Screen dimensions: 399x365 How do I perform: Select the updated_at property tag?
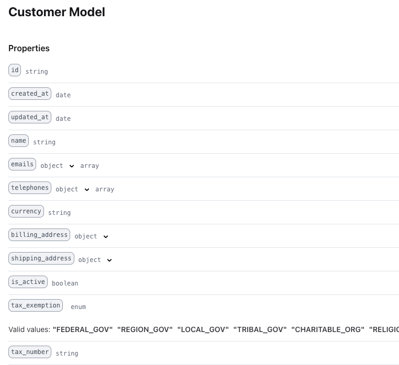click(30, 117)
